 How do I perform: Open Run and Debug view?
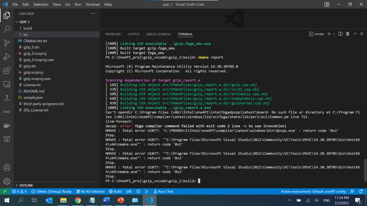(x=7, y=57)
